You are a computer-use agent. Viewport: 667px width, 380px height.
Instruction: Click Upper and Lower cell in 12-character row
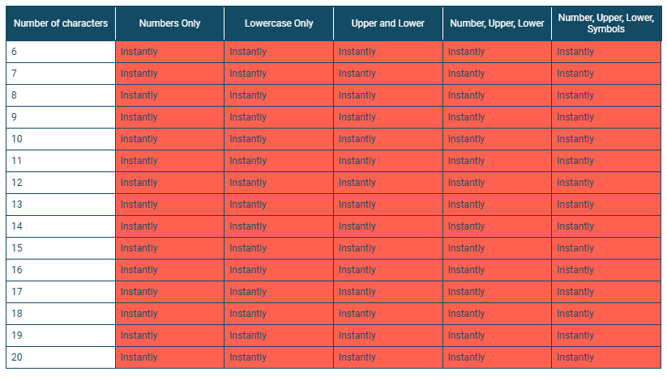click(387, 183)
